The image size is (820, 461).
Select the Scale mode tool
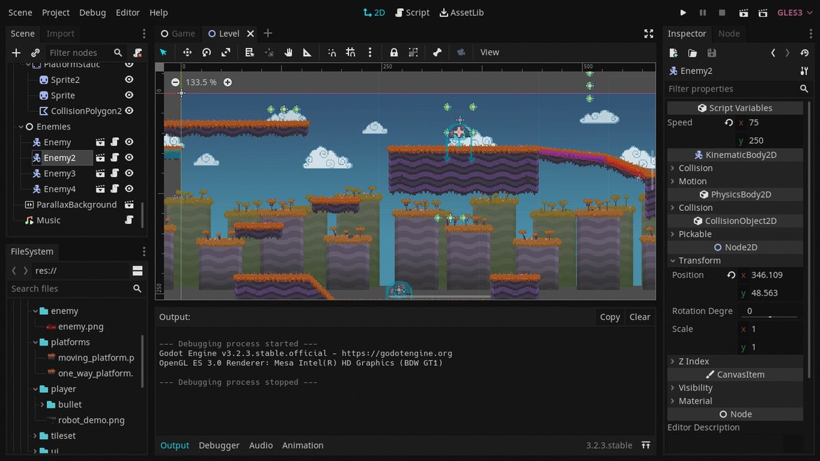point(225,52)
